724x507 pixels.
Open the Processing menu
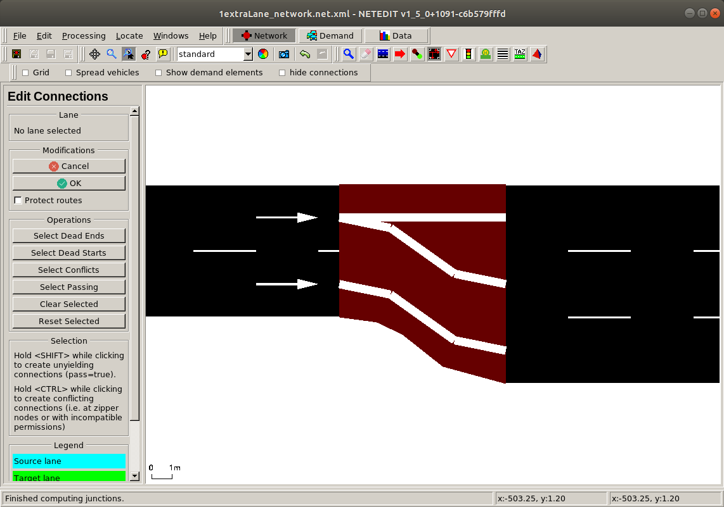coord(84,35)
